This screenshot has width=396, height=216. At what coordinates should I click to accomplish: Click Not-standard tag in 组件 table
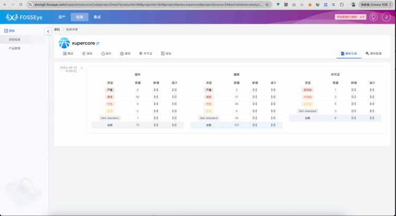[110, 118]
